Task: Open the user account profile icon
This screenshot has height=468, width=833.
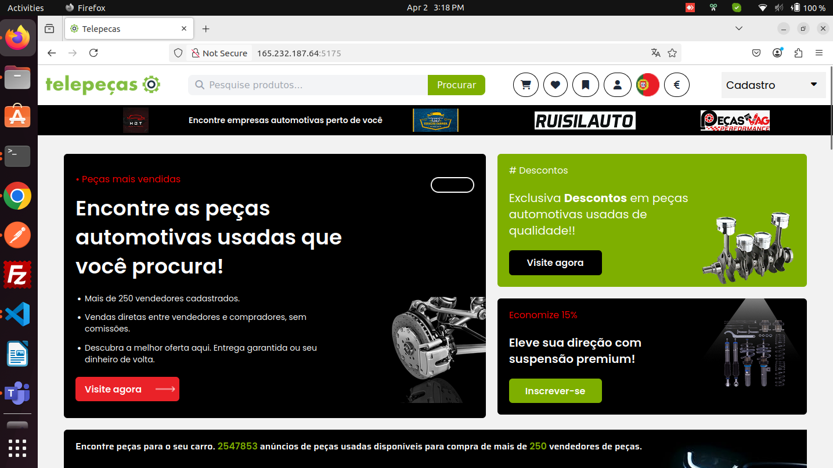Action: [617, 85]
